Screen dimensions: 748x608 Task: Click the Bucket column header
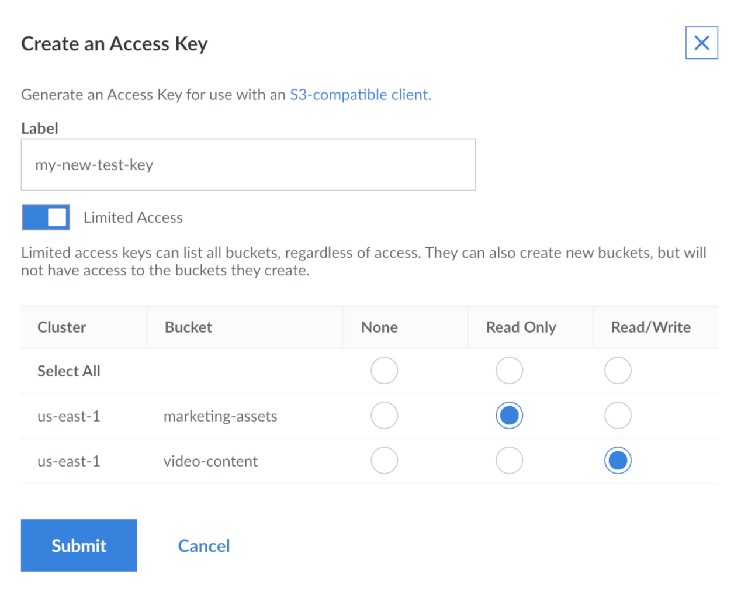tap(188, 327)
